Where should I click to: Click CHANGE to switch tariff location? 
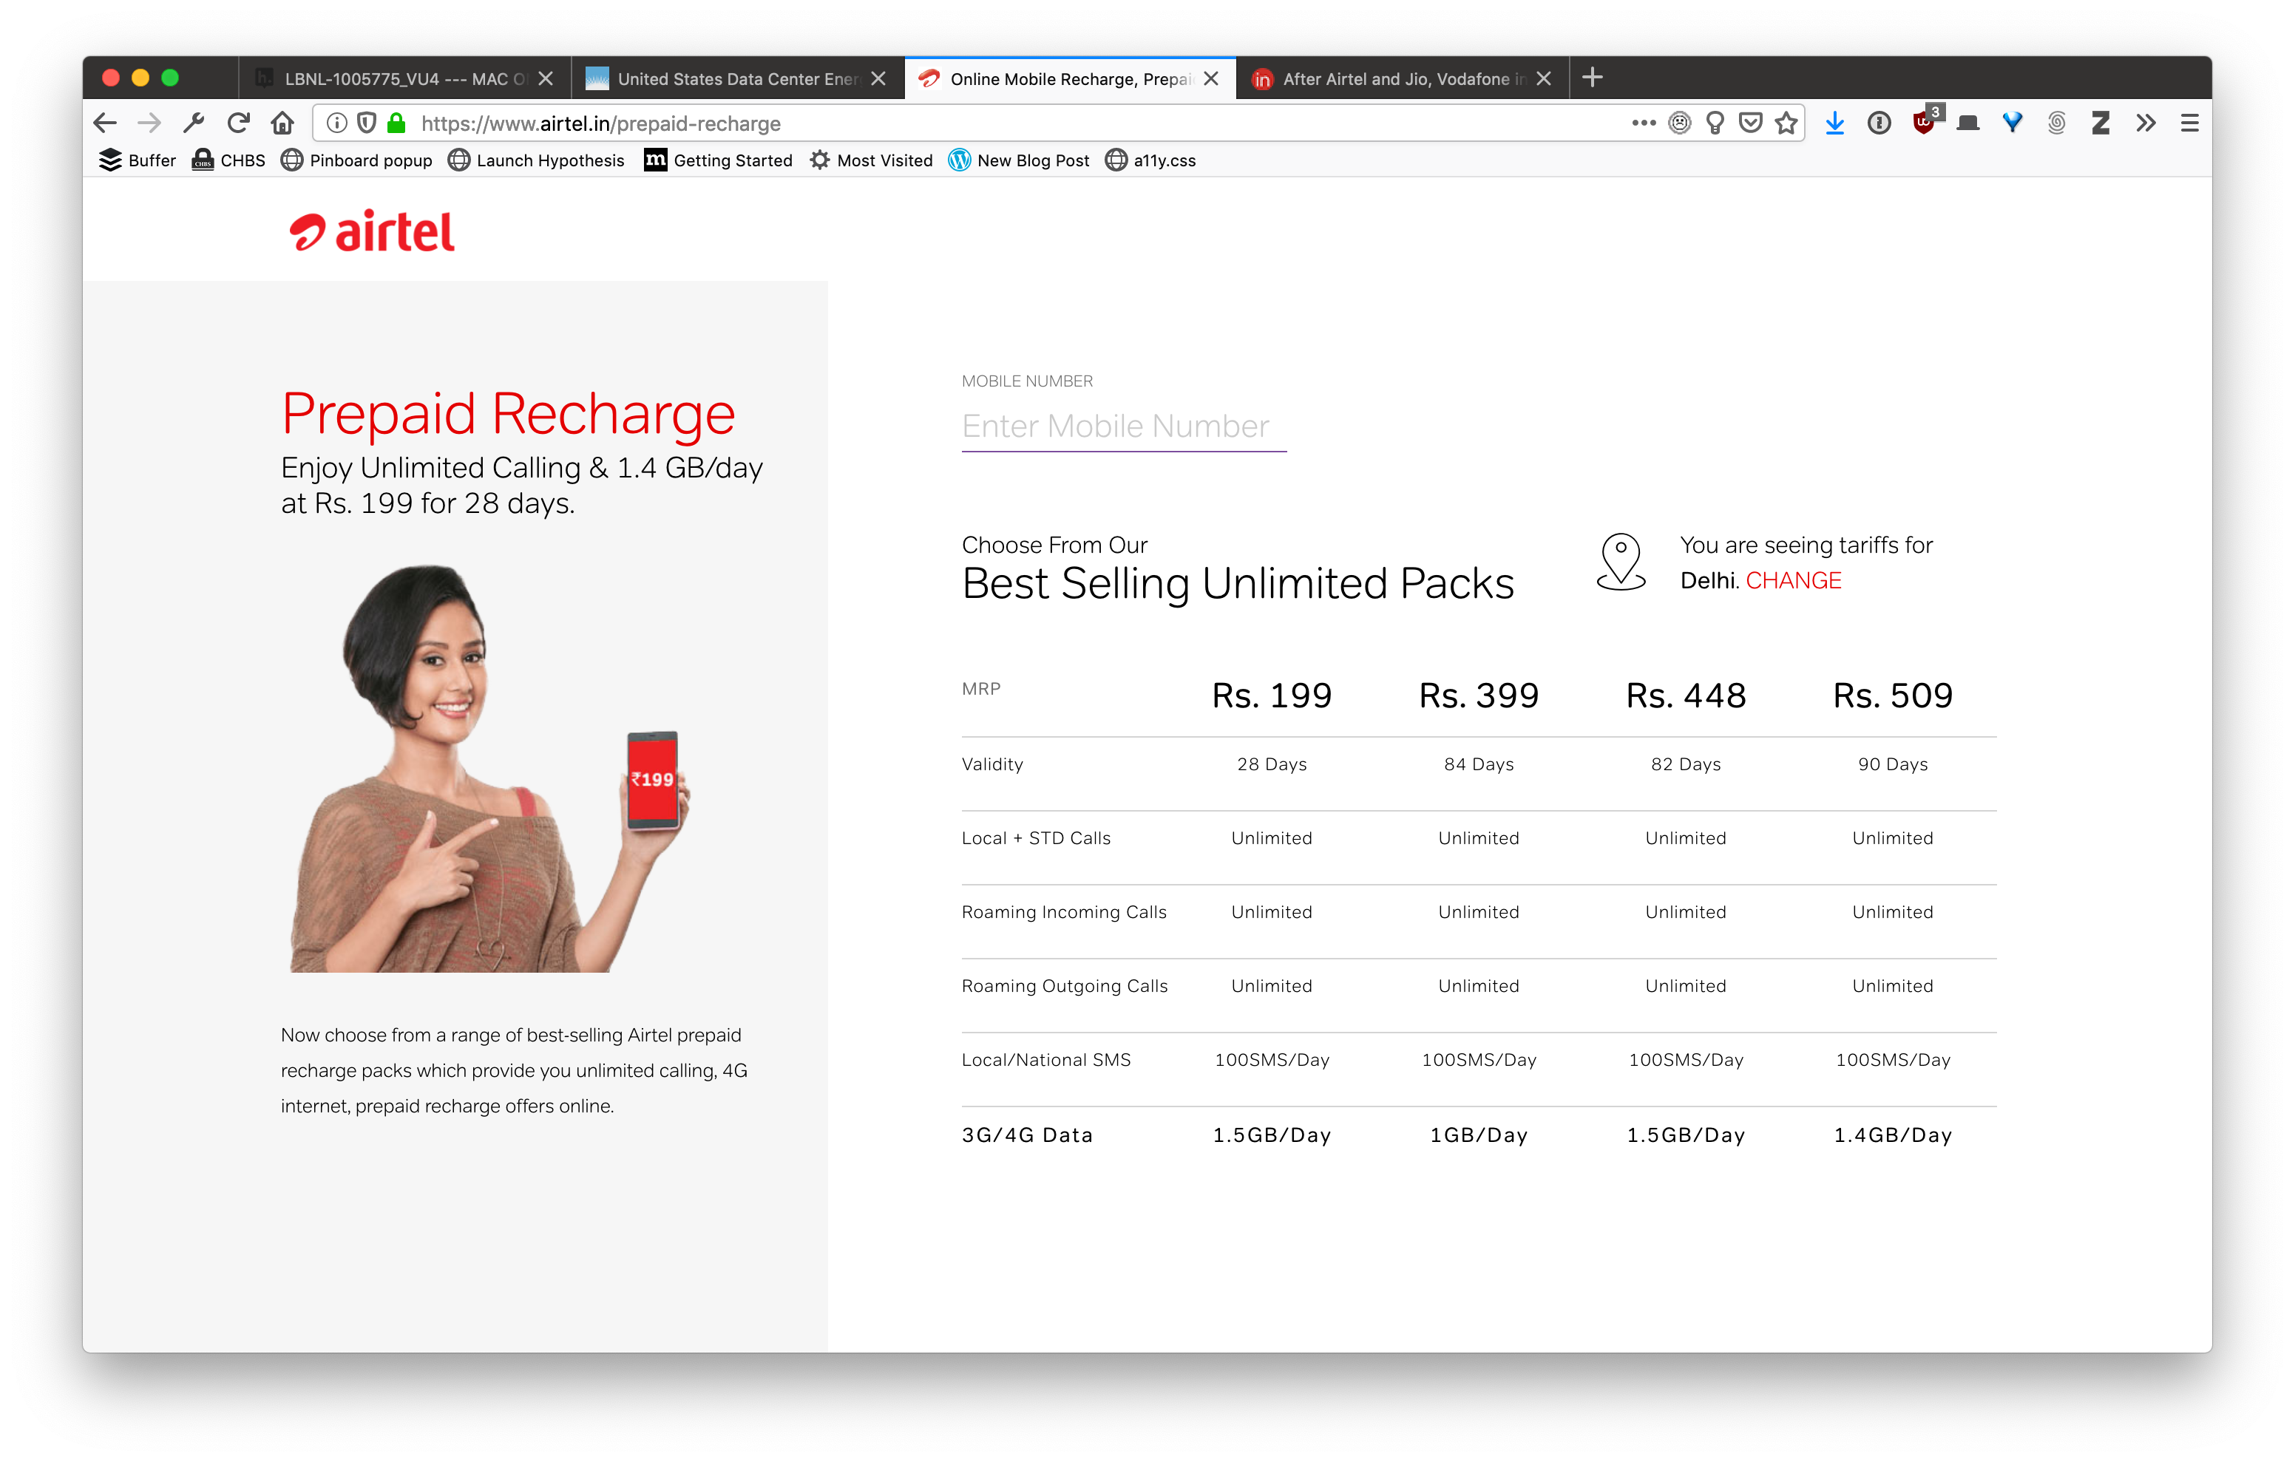(x=1794, y=580)
